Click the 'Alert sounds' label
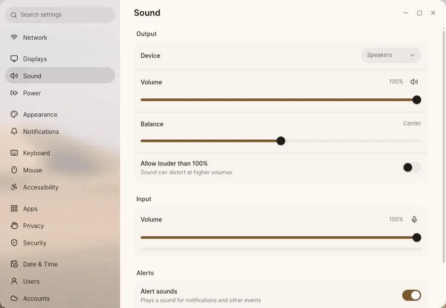 159,291
